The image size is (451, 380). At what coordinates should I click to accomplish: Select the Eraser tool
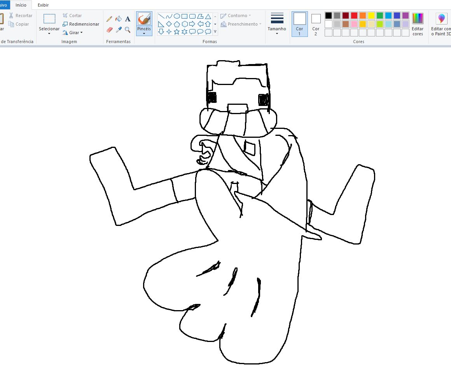(109, 29)
